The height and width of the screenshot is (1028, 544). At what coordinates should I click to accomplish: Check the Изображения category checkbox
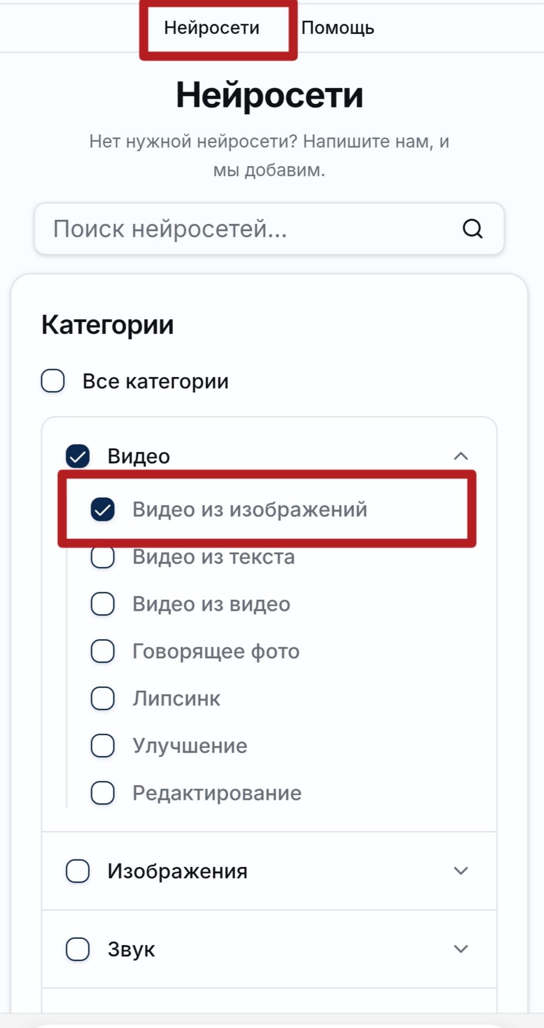point(78,871)
